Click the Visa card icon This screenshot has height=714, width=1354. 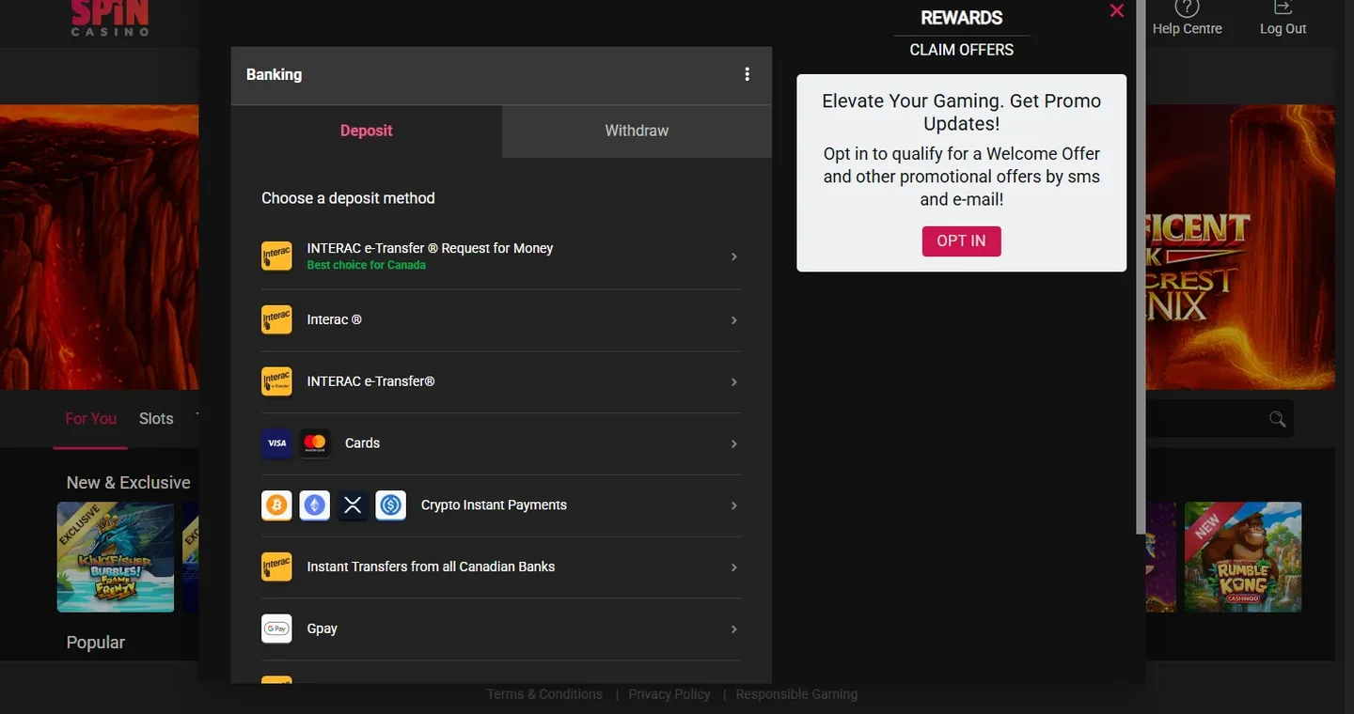pyautogui.click(x=276, y=443)
